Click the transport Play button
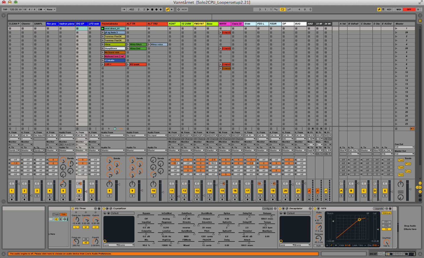Image resolution: width=424 pixels, height=258 pixels. (148, 9)
